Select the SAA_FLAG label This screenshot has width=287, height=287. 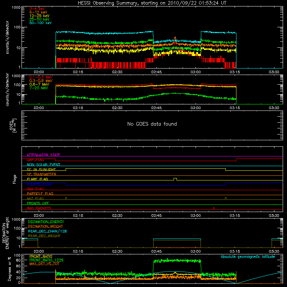35,189
